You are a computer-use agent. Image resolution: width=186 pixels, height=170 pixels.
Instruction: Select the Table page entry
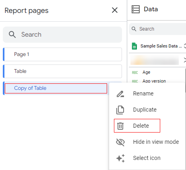coord(62,71)
